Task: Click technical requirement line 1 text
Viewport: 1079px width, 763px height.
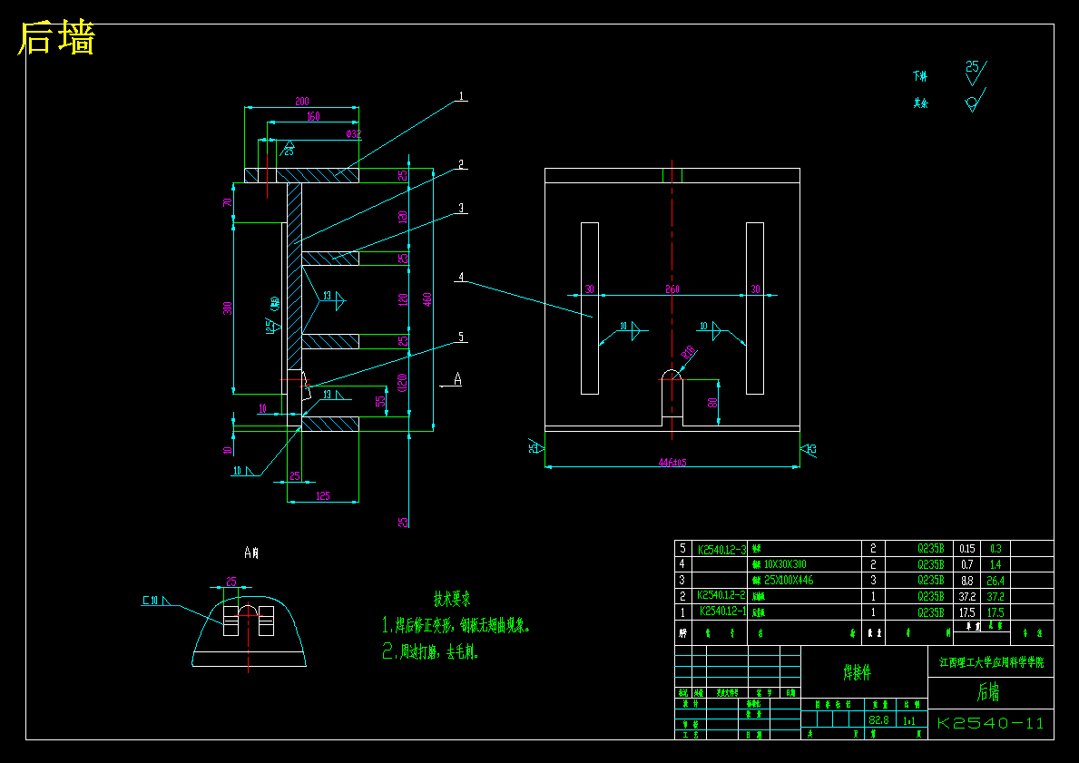Action: tap(456, 625)
